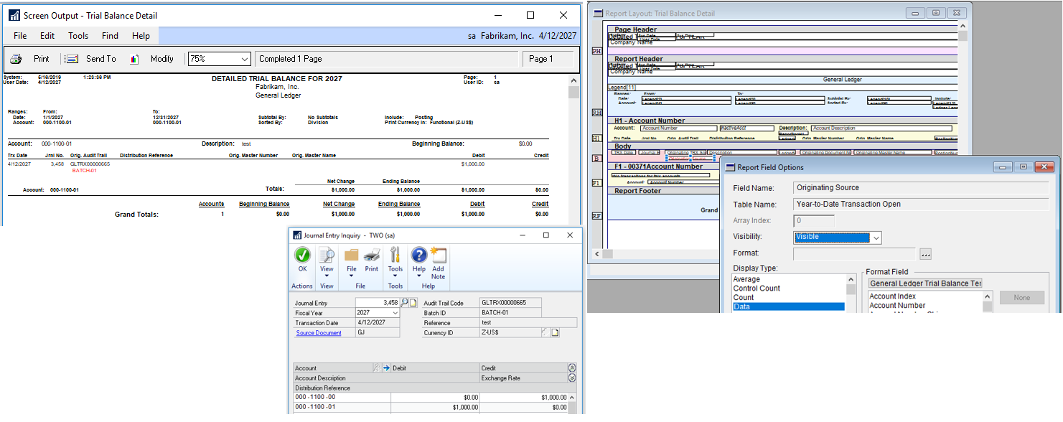
Task: Open the Edit menu in Screen Output window
Action: [x=47, y=35]
